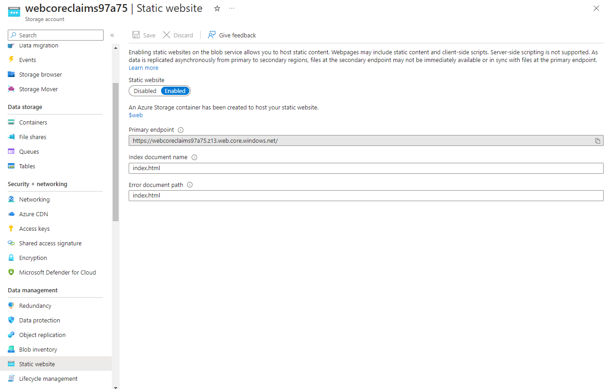Open the $web container link
Screen dimensions: 610x389
coord(136,115)
